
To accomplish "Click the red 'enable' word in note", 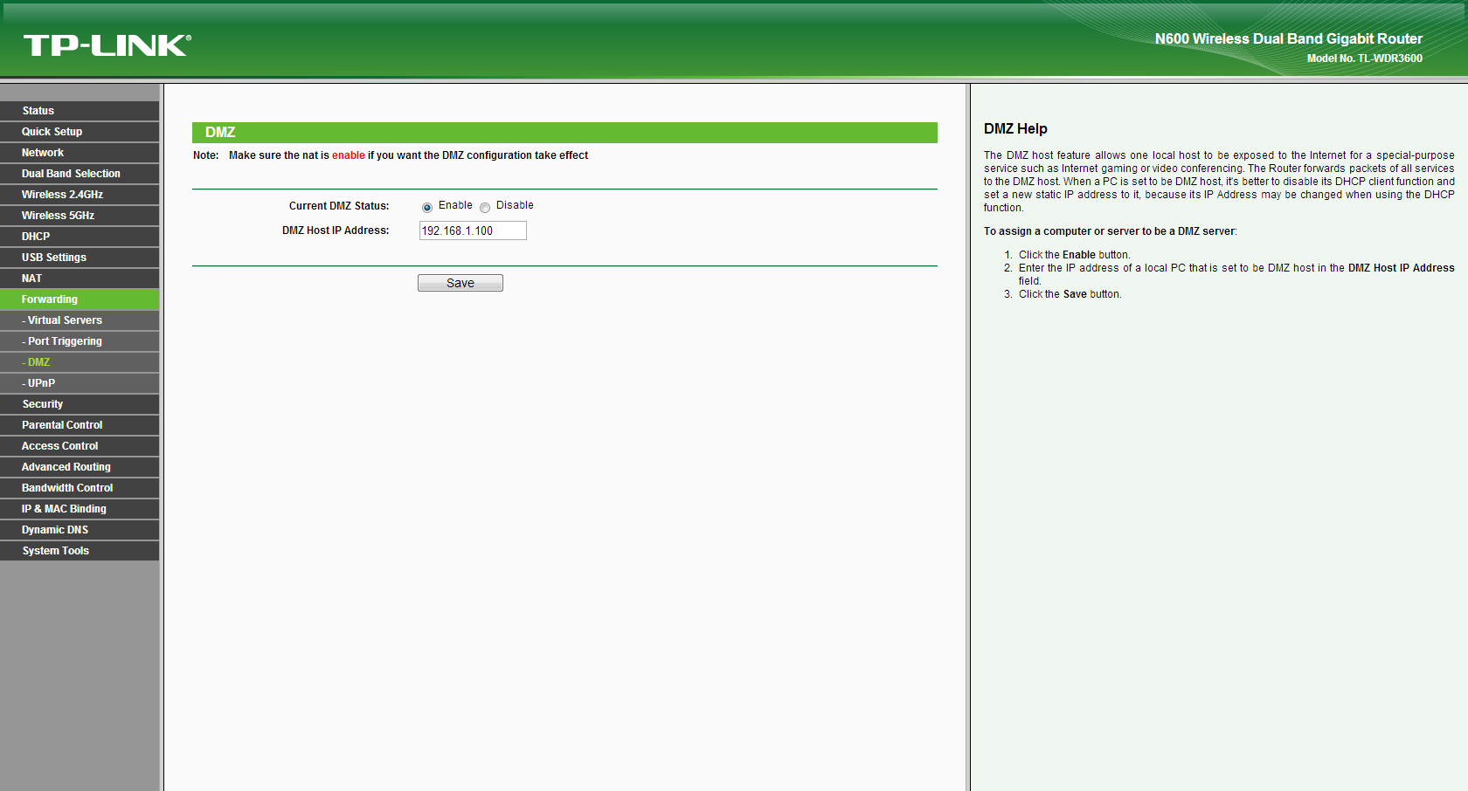I will (x=349, y=155).
